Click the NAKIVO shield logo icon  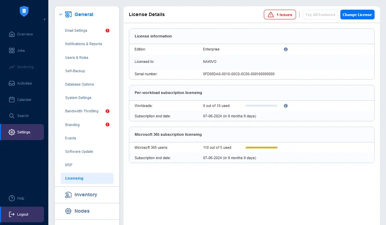[x=24, y=11]
